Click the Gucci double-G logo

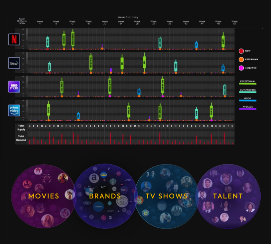click(122, 201)
